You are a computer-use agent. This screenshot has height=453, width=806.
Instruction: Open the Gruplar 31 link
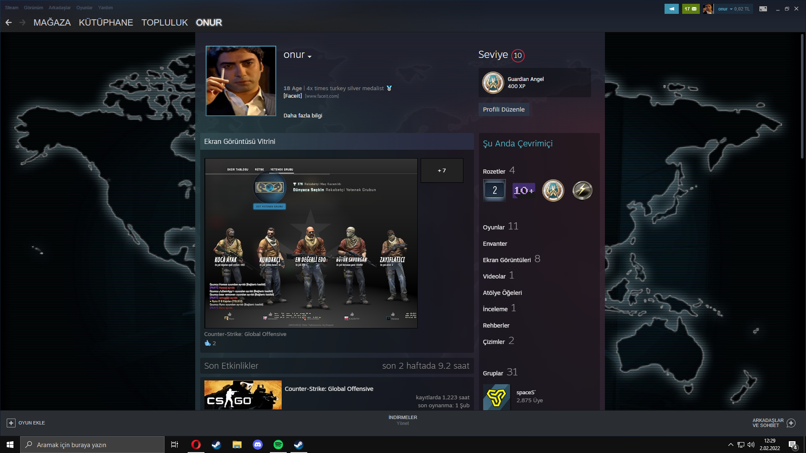[x=500, y=372]
